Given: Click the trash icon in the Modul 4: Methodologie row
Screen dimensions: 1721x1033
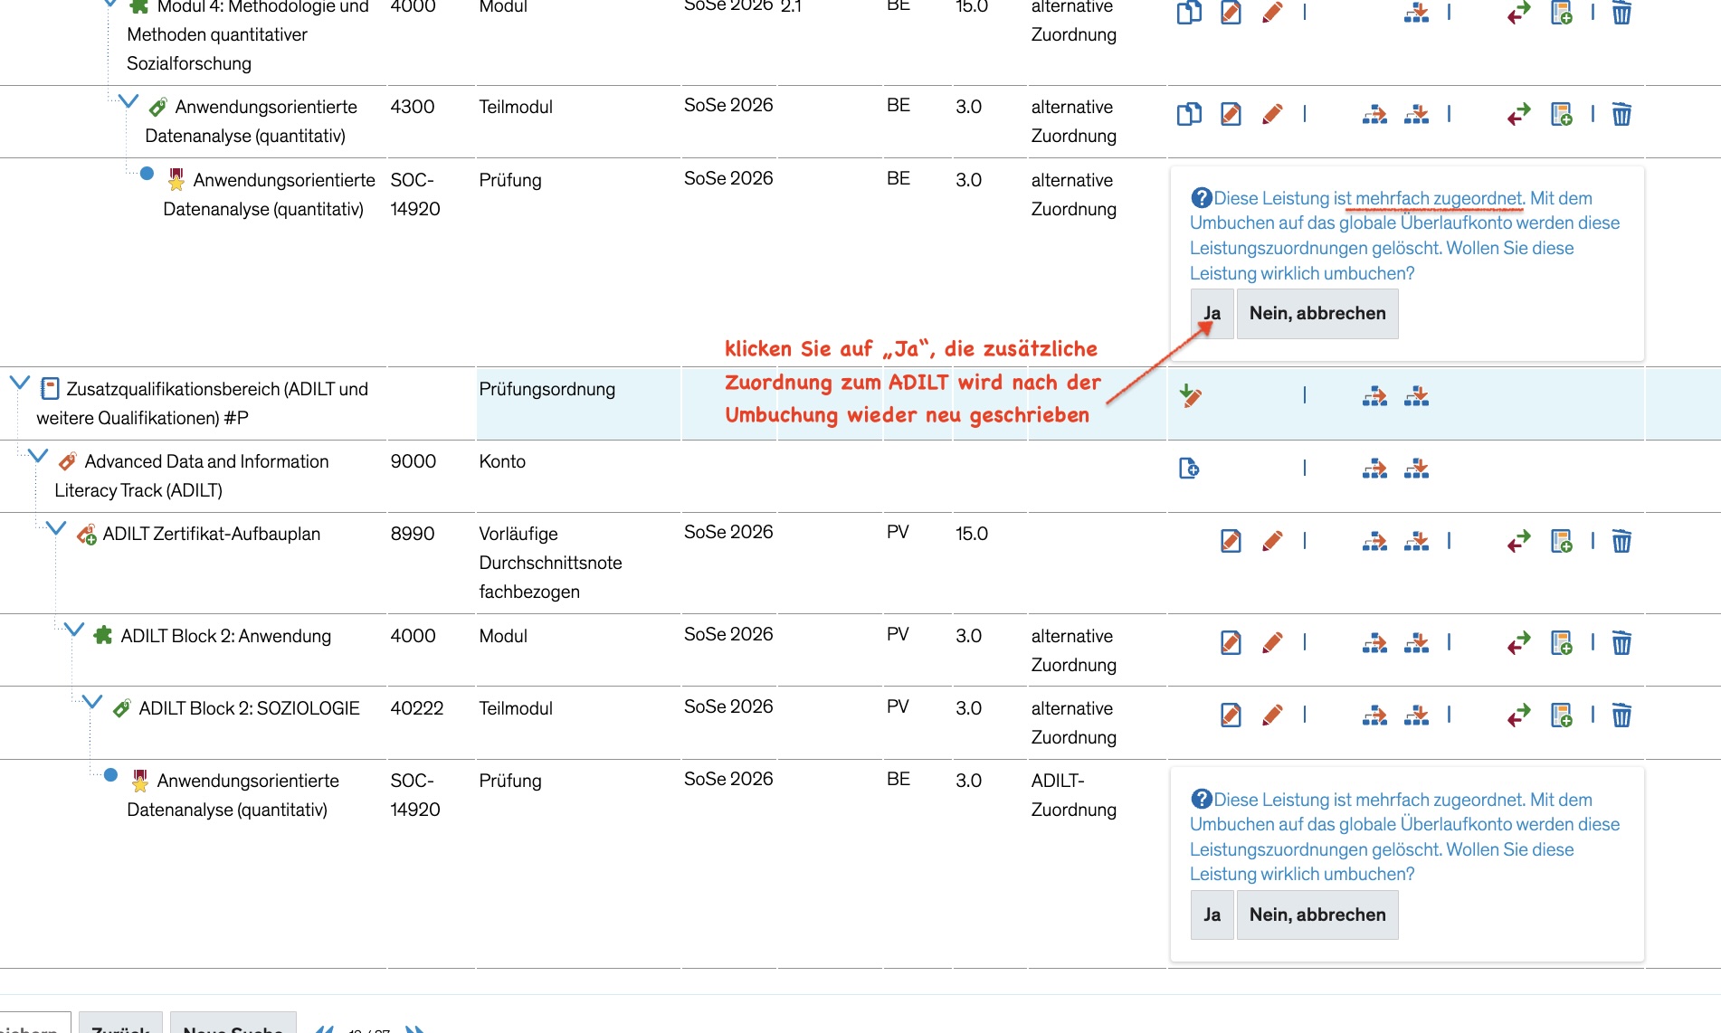Looking at the screenshot, I should pyautogui.click(x=1621, y=13).
